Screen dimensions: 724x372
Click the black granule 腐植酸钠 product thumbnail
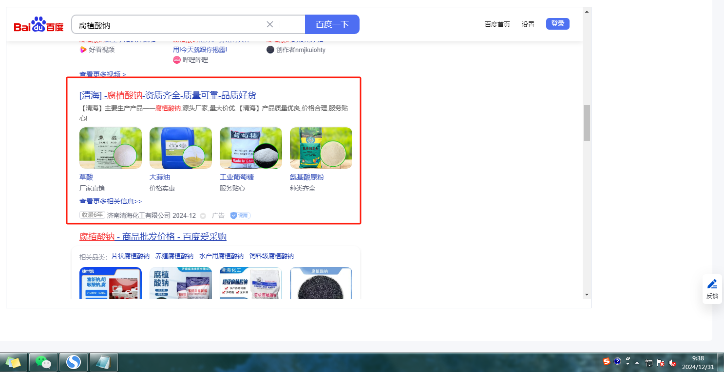321,283
